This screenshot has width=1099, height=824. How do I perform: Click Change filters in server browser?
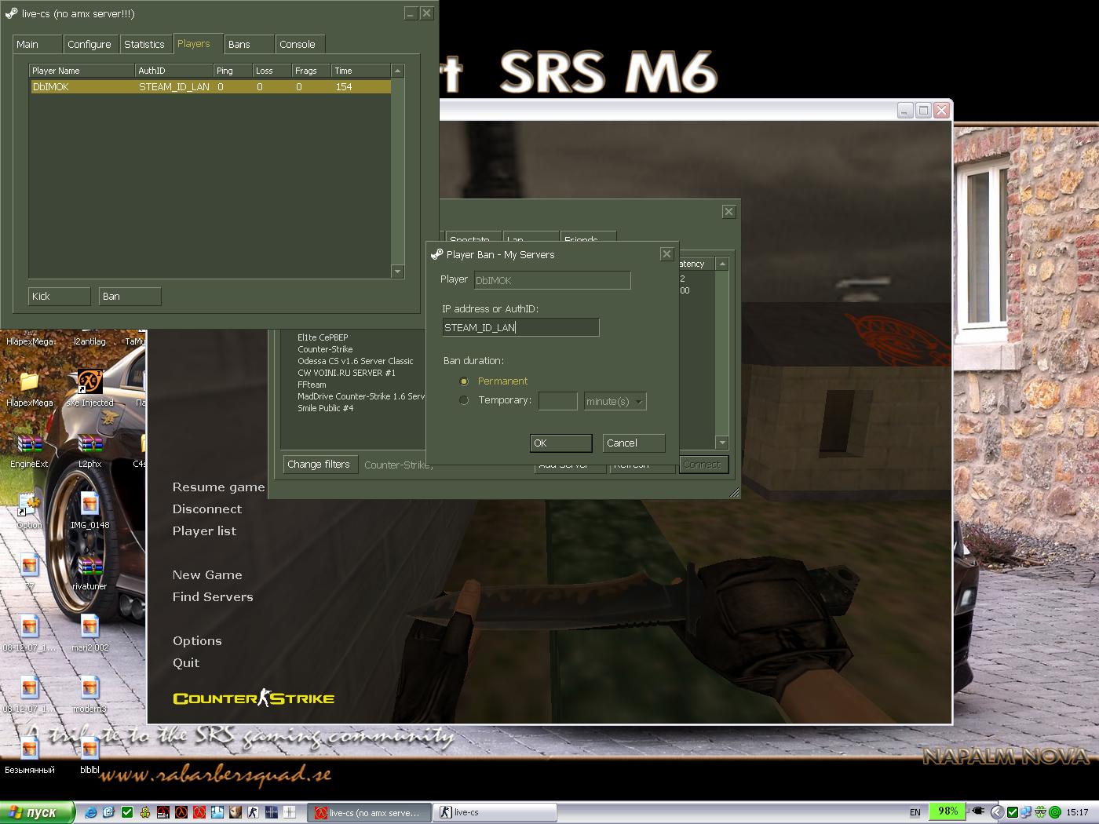pyautogui.click(x=321, y=465)
